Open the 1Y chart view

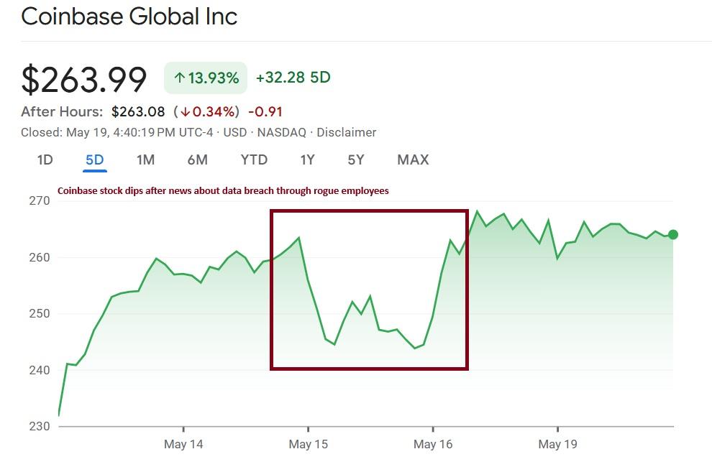pos(306,159)
